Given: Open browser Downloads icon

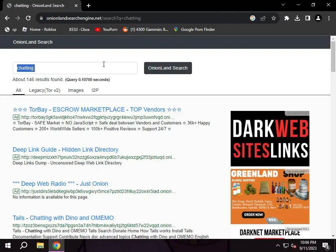Looking at the screenshot, I should [x=297, y=18].
